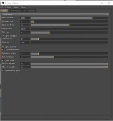Toggle Minimize net traffic checkbox
The width and height of the screenshot is (113, 121).
pos(3,70)
